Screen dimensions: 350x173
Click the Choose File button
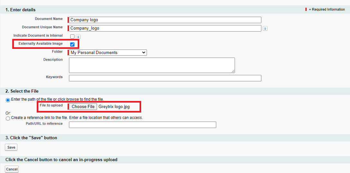point(83,106)
